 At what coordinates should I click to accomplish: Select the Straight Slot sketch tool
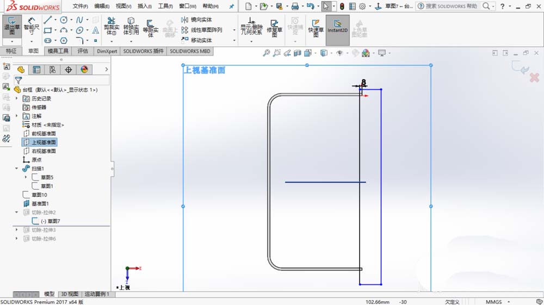coord(48,41)
